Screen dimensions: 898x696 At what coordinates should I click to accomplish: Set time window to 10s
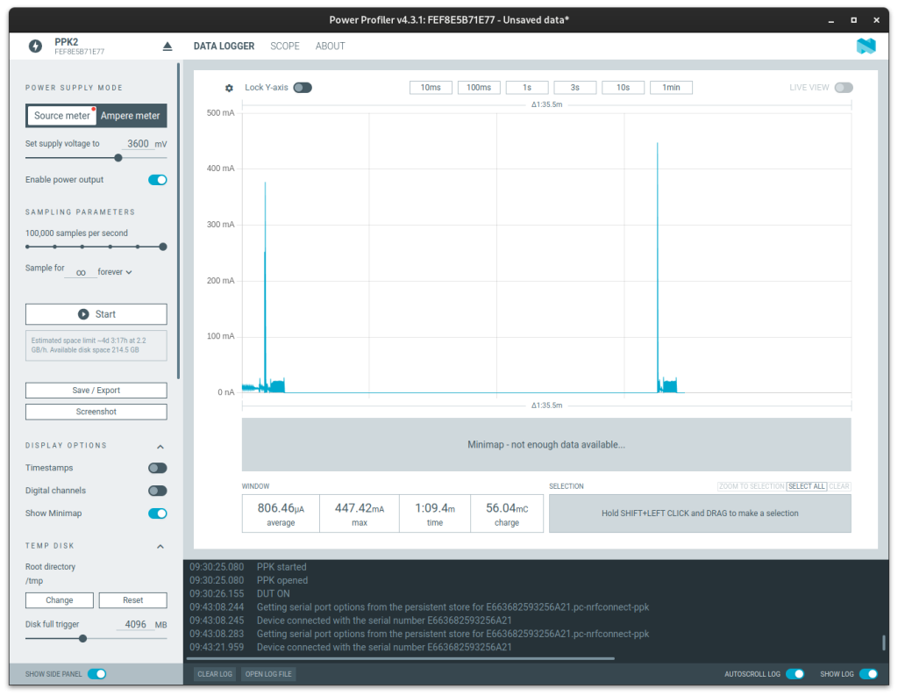[x=623, y=88]
